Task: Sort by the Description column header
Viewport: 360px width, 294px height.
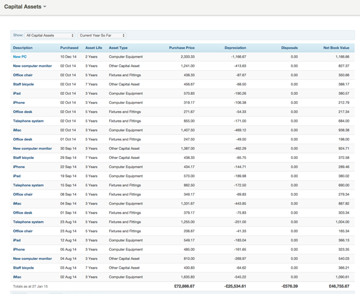Action: [x=23, y=47]
